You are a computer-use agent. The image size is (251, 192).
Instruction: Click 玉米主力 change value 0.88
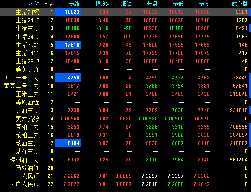pos(103,94)
